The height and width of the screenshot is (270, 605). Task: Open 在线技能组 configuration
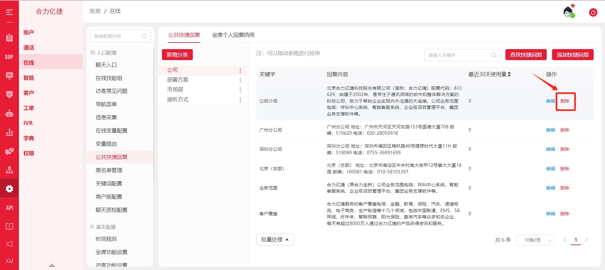tap(109, 78)
